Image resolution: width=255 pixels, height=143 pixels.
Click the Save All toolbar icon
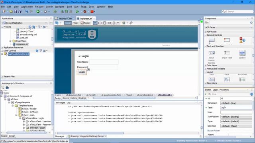(20, 12)
